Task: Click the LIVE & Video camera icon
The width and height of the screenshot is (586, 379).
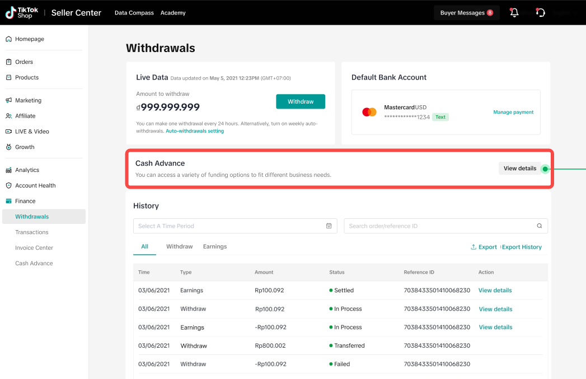Action: pyautogui.click(x=8, y=132)
